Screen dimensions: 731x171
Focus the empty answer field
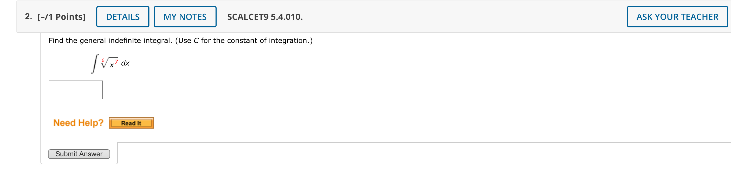75,90
